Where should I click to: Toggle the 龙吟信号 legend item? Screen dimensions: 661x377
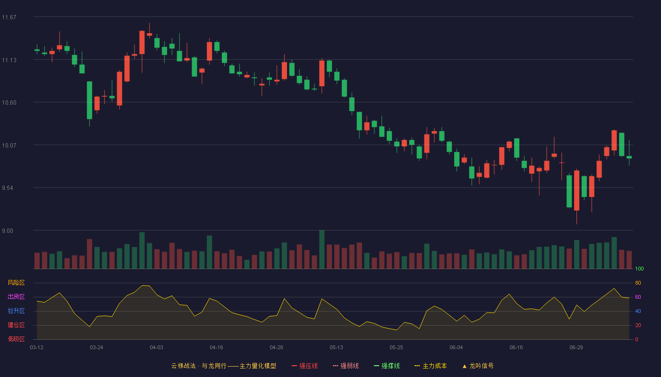pyautogui.click(x=478, y=366)
